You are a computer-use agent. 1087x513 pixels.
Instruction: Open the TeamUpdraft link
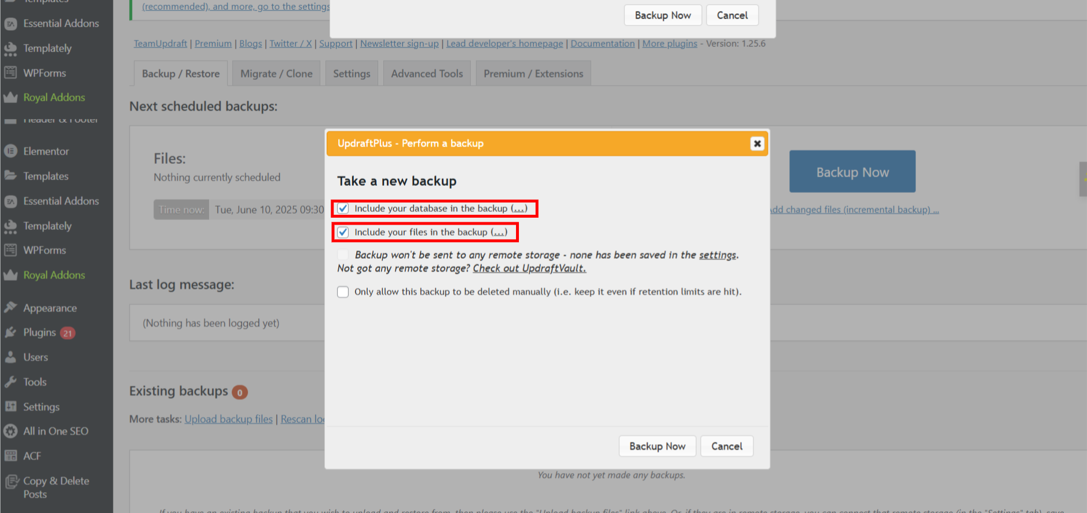click(160, 43)
